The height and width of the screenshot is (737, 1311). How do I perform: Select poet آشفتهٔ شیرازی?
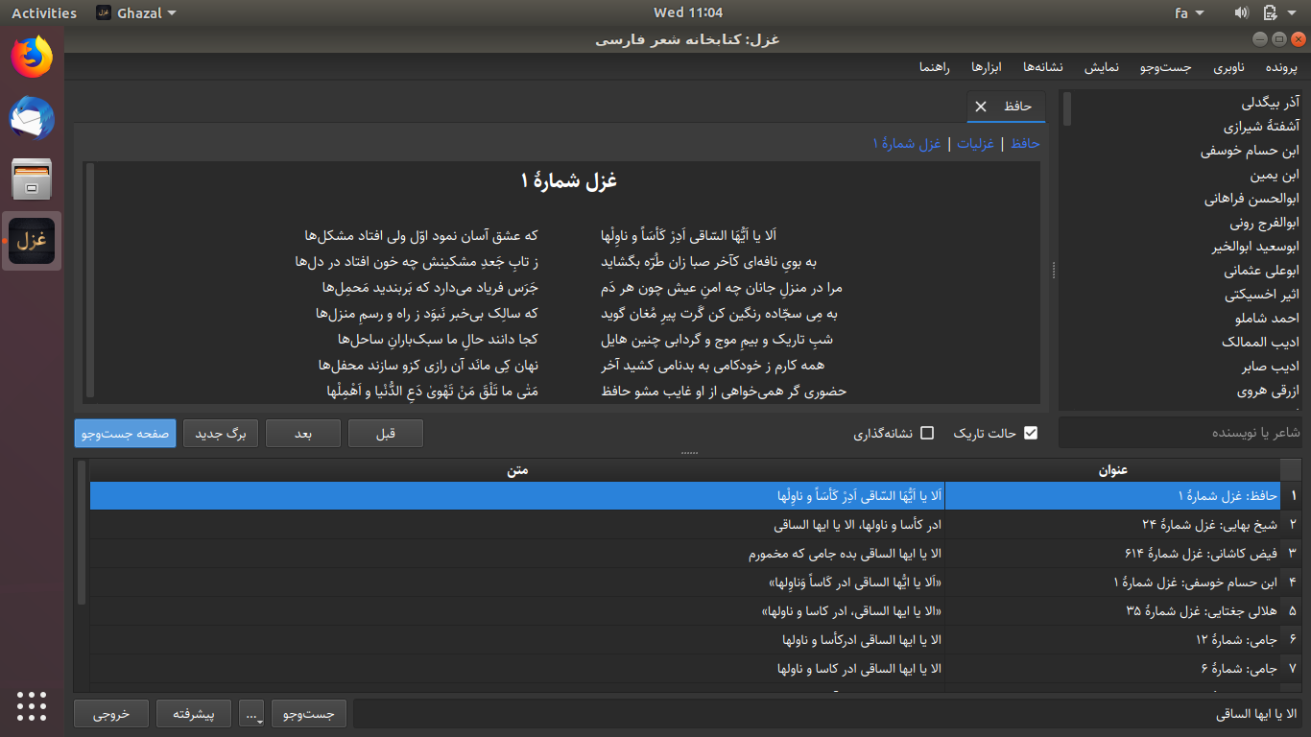pyautogui.click(x=1261, y=126)
